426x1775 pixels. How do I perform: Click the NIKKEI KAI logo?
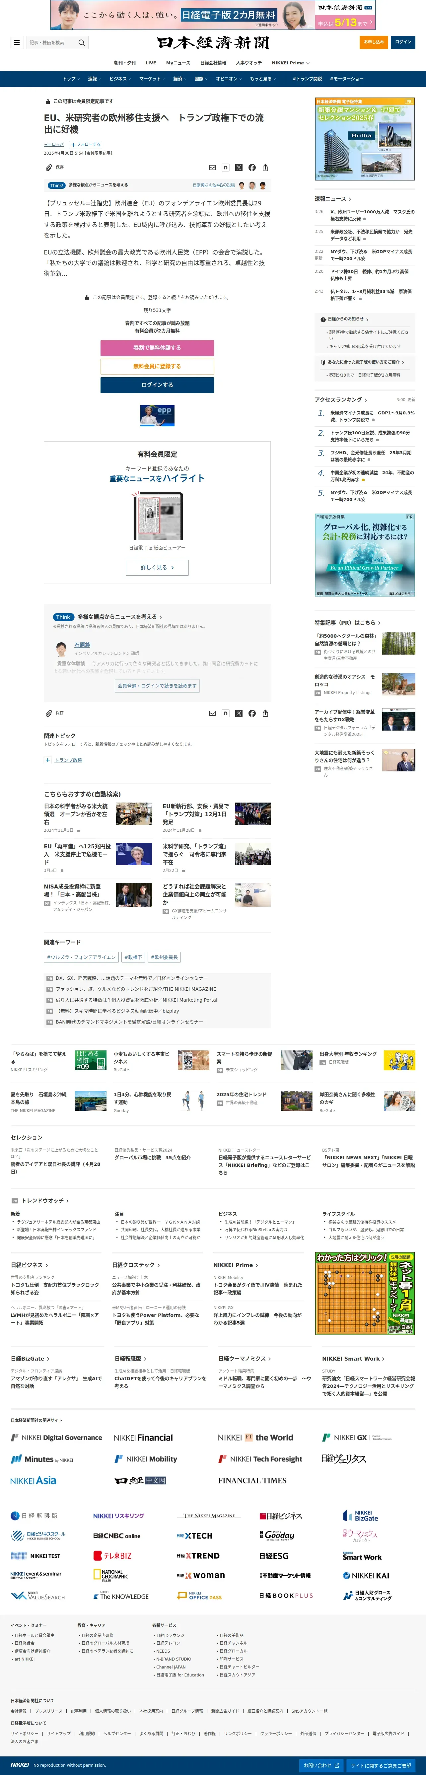(x=366, y=1575)
